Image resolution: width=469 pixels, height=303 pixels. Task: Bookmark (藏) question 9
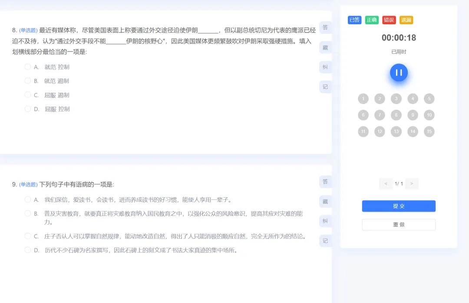tap(325, 202)
